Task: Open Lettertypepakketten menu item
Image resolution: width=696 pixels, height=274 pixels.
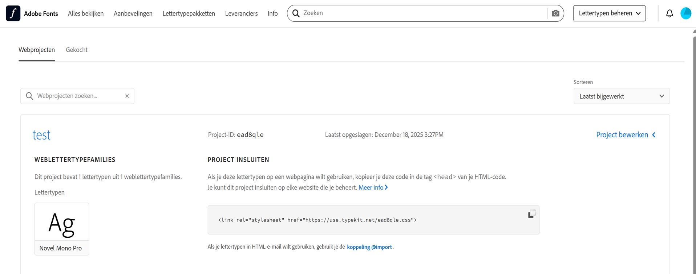Action: 189,14
